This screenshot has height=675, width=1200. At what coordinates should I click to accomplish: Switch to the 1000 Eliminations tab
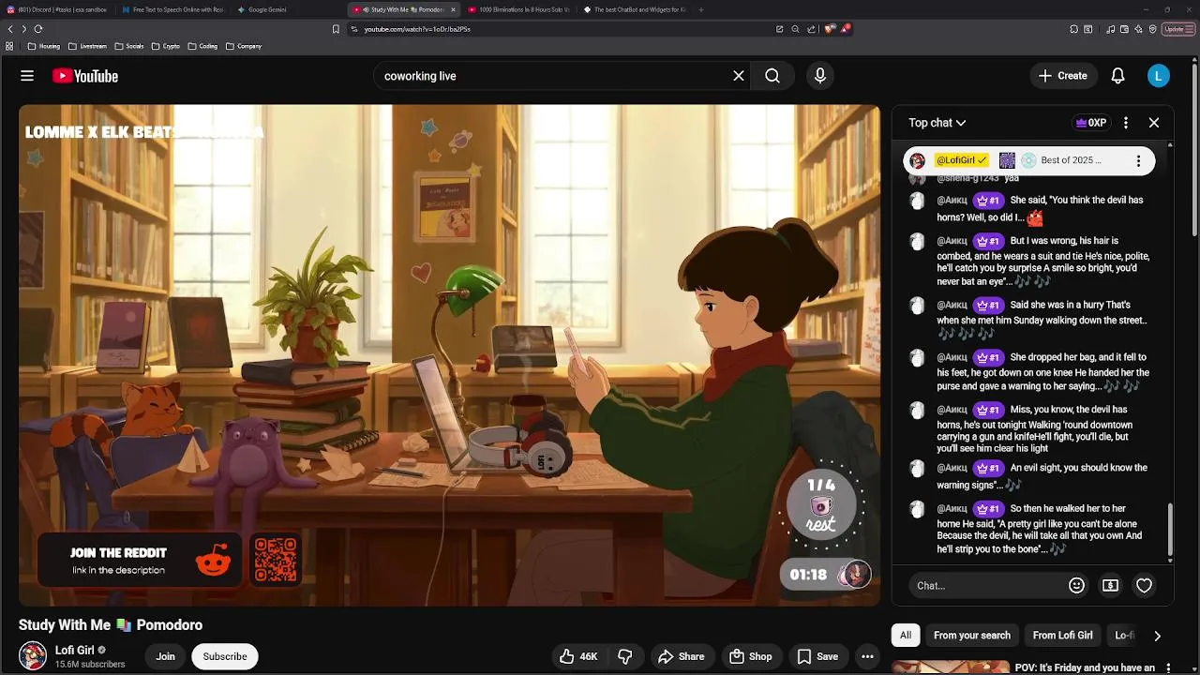517,9
